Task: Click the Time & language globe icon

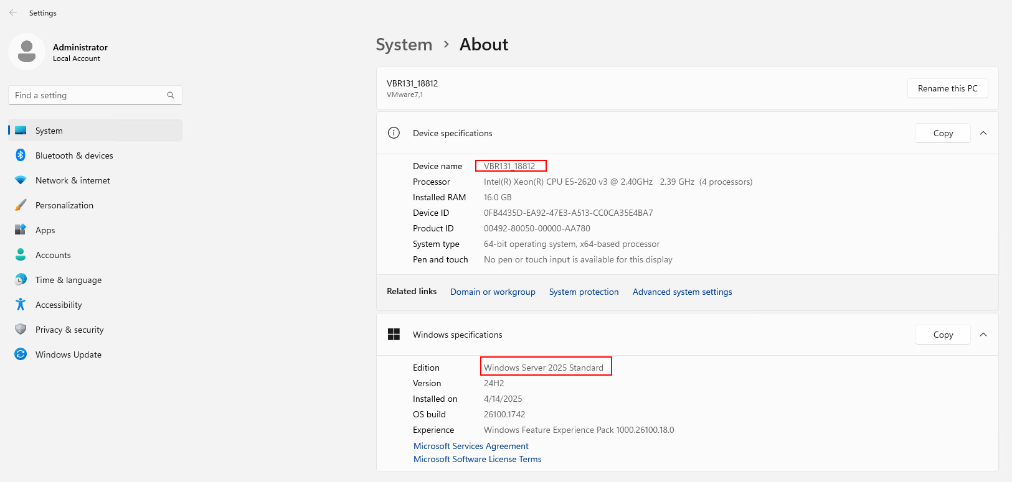Action: [x=21, y=280]
